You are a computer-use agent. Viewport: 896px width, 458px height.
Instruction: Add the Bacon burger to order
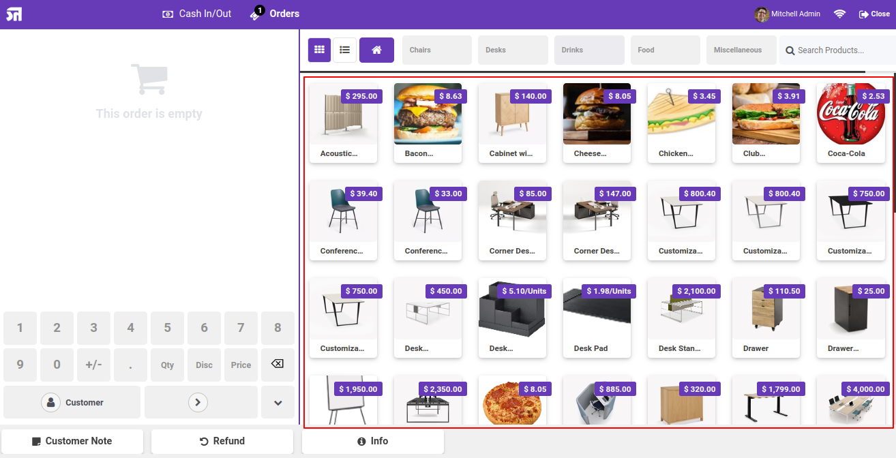(x=428, y=123)
